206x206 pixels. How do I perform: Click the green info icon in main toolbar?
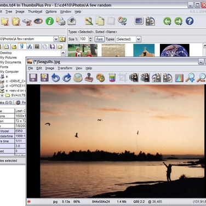click(49, 21)
